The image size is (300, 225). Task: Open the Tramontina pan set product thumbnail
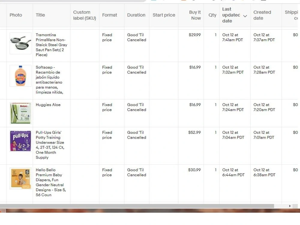point(20,43)
